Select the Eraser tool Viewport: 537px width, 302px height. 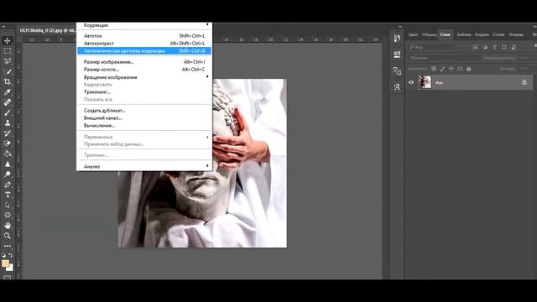point(8,143)
